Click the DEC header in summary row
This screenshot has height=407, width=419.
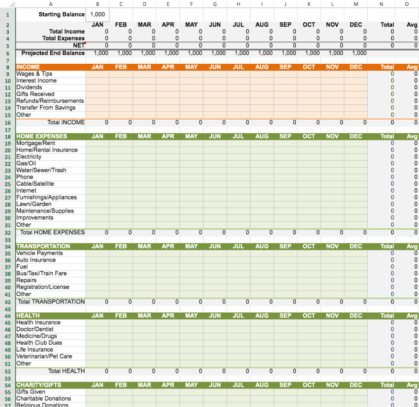point(356,24)
